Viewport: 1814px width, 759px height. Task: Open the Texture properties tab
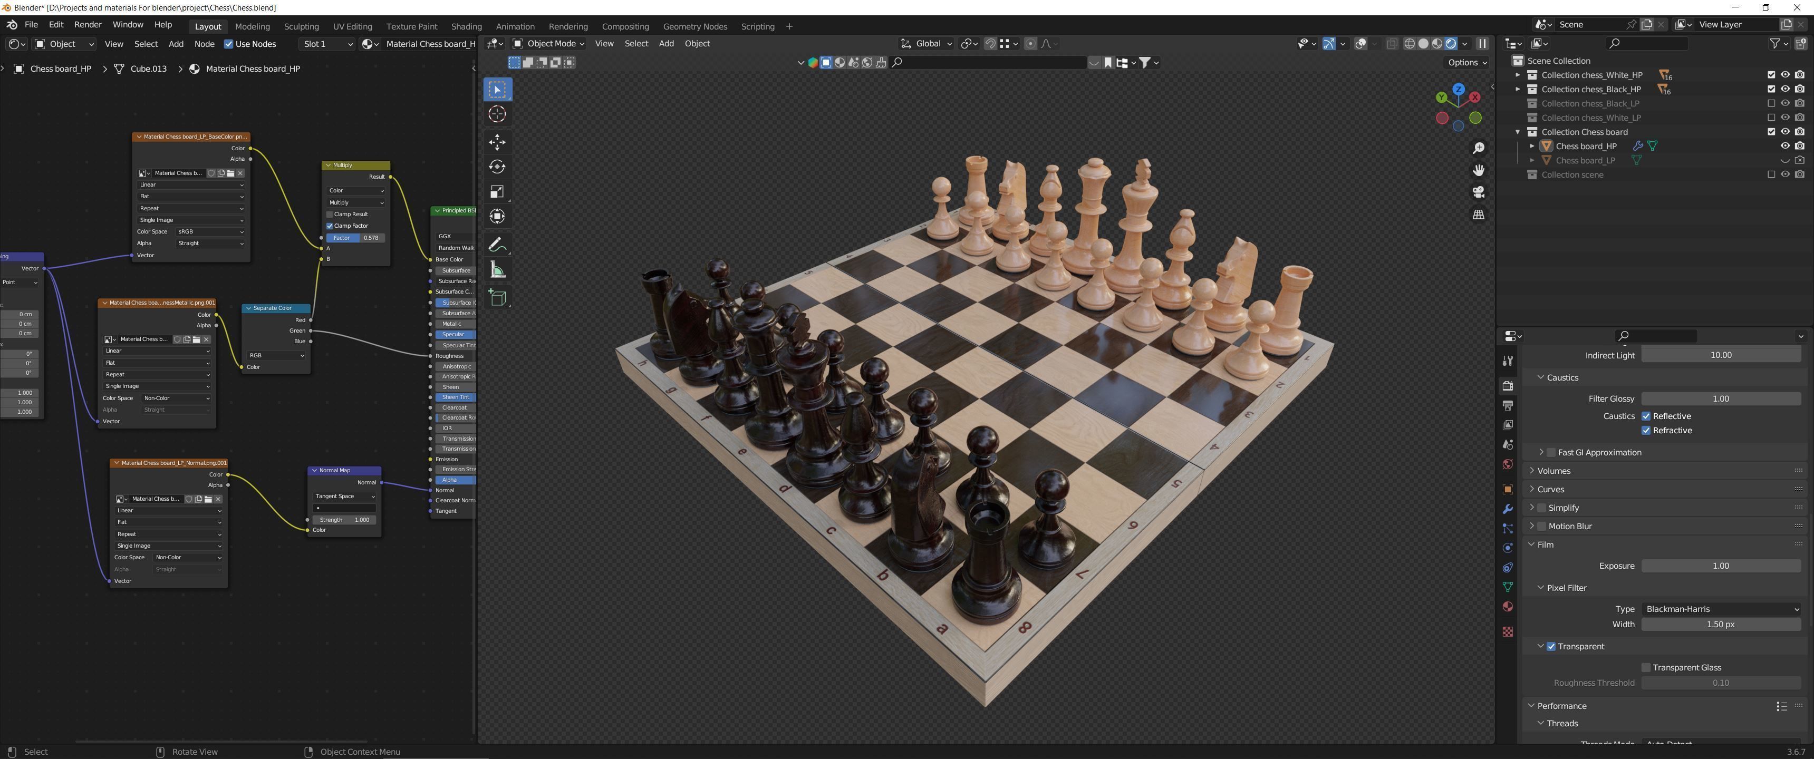click(x=1508, y=631)
